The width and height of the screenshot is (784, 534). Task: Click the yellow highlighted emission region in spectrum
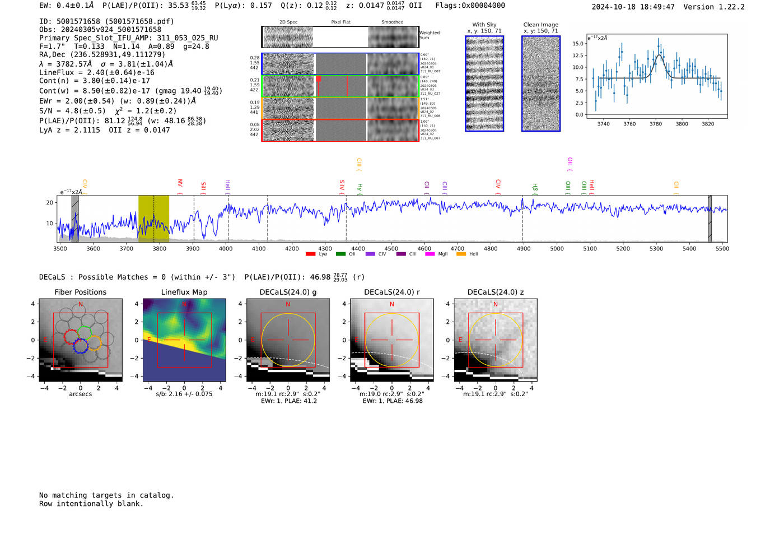tap(153, 219)
